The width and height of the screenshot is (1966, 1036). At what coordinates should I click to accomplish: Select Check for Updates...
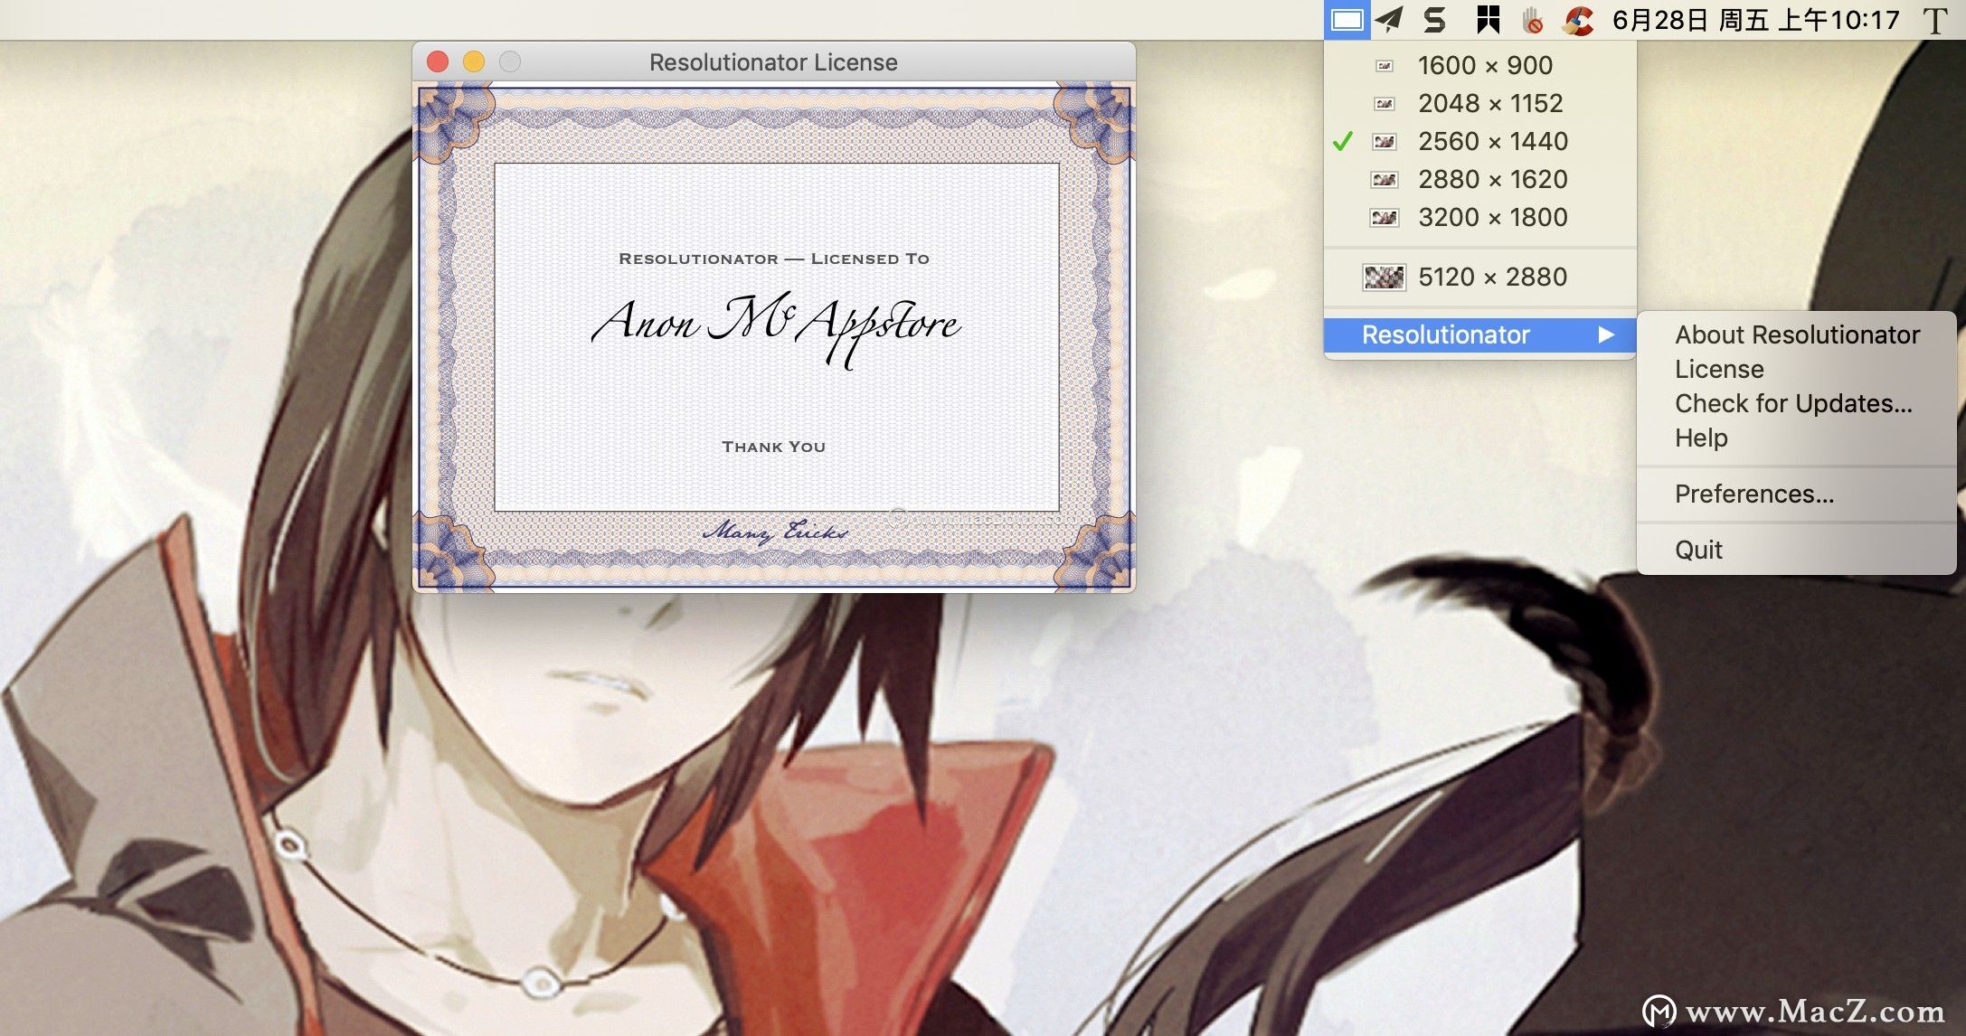tap(1797, 403)
